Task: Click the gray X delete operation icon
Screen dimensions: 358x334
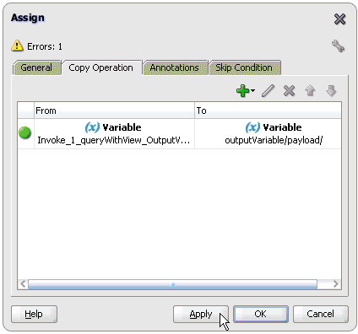Action: point(289,91)
